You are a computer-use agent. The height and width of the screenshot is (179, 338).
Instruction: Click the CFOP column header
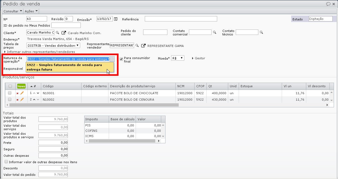tap(200, 86)
